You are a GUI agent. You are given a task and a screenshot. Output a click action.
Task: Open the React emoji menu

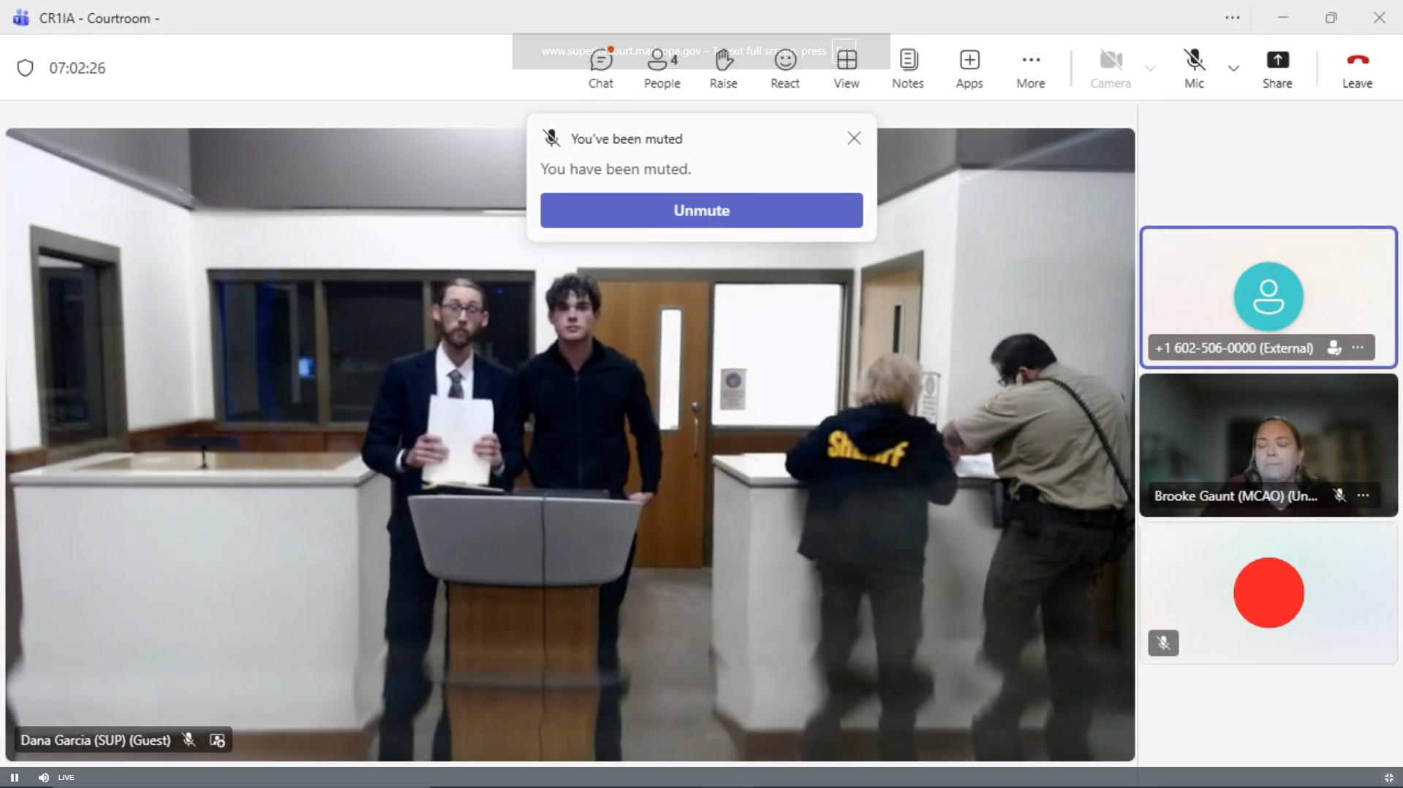point(784,68)
